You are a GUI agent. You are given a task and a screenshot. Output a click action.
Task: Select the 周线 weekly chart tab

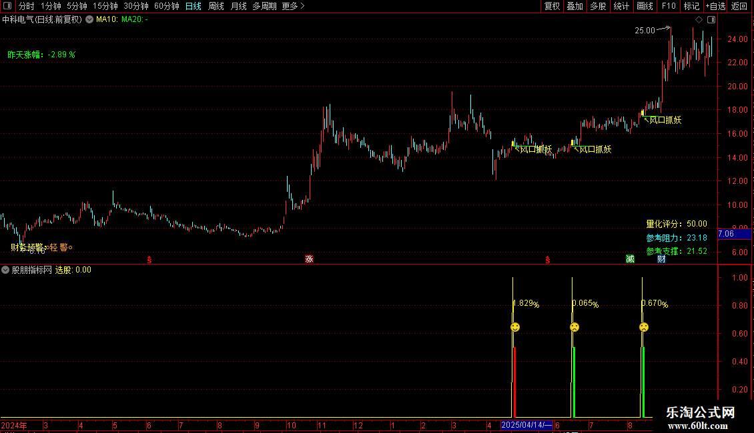216,6
